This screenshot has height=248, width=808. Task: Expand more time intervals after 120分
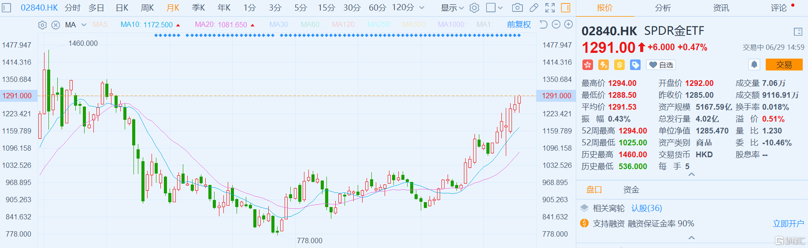click(422, 8)
